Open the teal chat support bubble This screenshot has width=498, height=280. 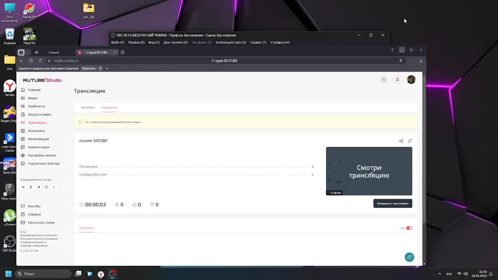(409, 257)
